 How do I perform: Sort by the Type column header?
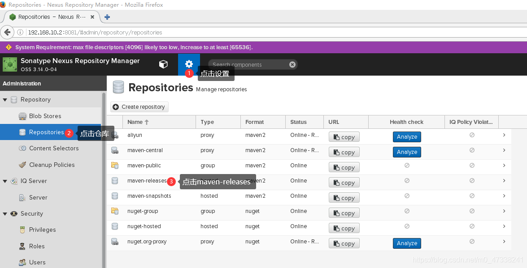[218, 122]
